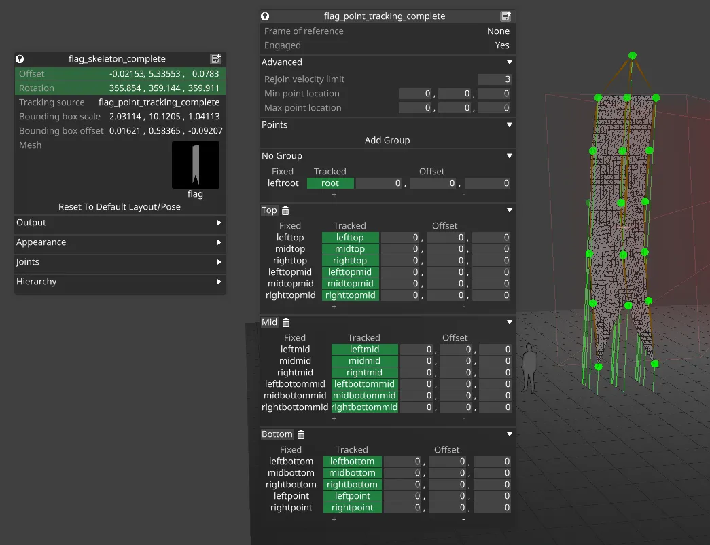The height and width of the screenshot is (545, 710).
Task: Change Frame of reference from None
Action: click(498, 31)
